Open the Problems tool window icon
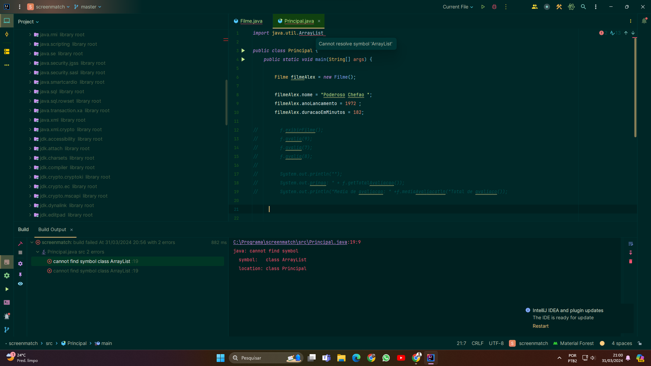The width and height of the screenshot is (651, 366). [x=7, y=316]
